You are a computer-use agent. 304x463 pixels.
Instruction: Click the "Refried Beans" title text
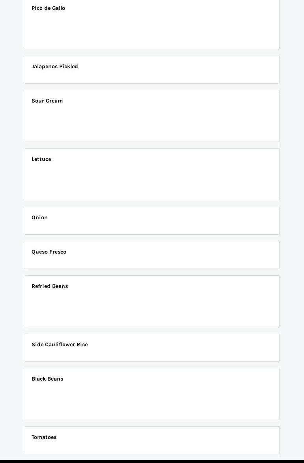(x=50, y=286)
